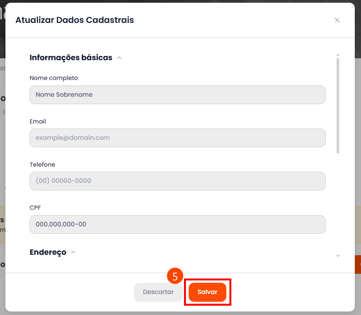361x315 pixels.
Task: Select the Telefone input field
Action: (x=177, y=181)
